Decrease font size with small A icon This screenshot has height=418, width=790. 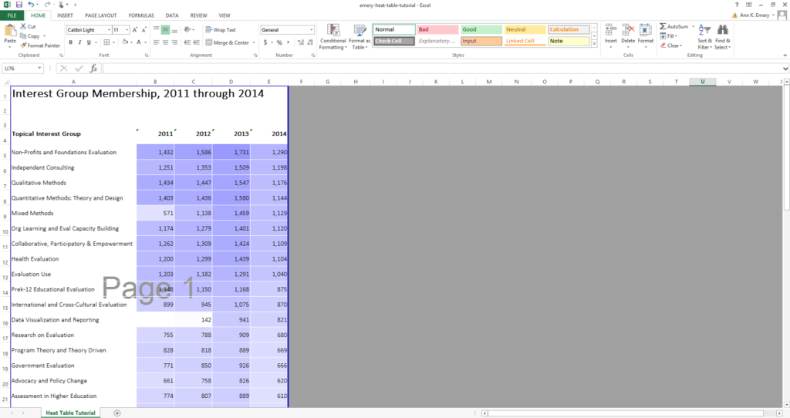pos(143,30)
